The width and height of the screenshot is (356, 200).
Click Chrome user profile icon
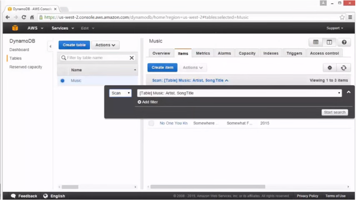coord(323,3)
